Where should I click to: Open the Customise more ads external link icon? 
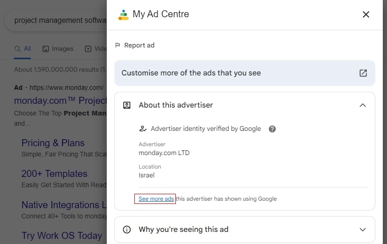click(x=363, y=73)
